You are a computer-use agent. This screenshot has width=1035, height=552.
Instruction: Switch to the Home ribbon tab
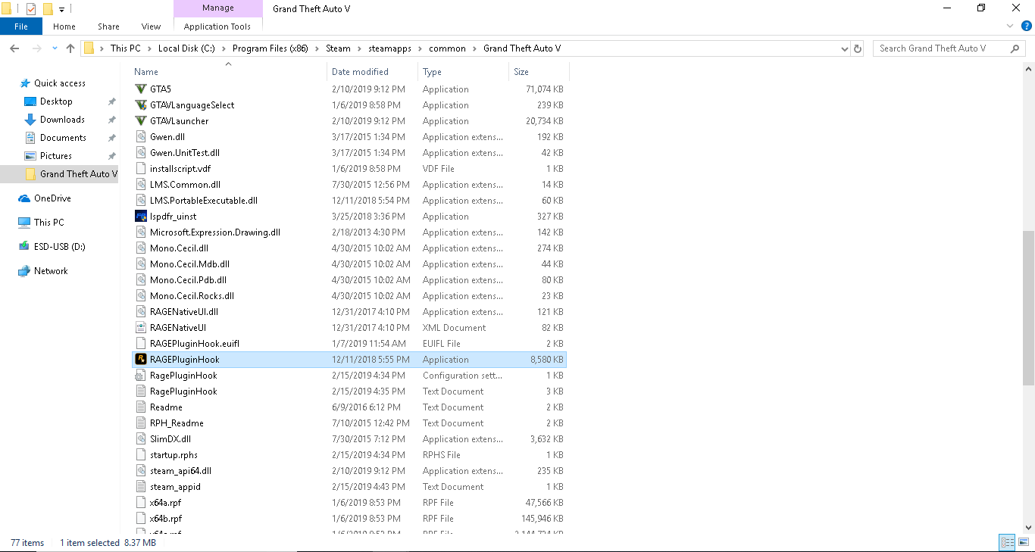point(64,27)
